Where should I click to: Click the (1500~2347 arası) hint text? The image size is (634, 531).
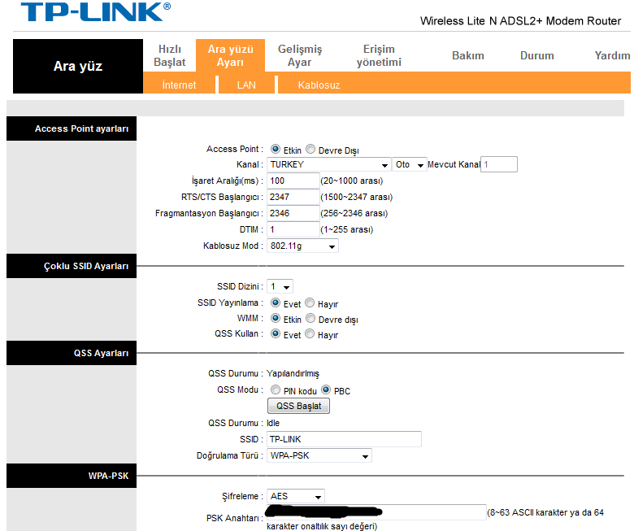(357, 197)
